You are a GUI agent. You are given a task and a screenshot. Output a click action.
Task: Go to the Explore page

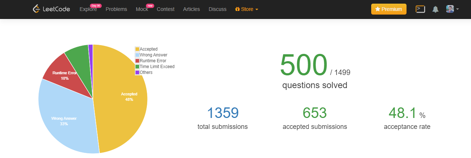tap(88, 9)
